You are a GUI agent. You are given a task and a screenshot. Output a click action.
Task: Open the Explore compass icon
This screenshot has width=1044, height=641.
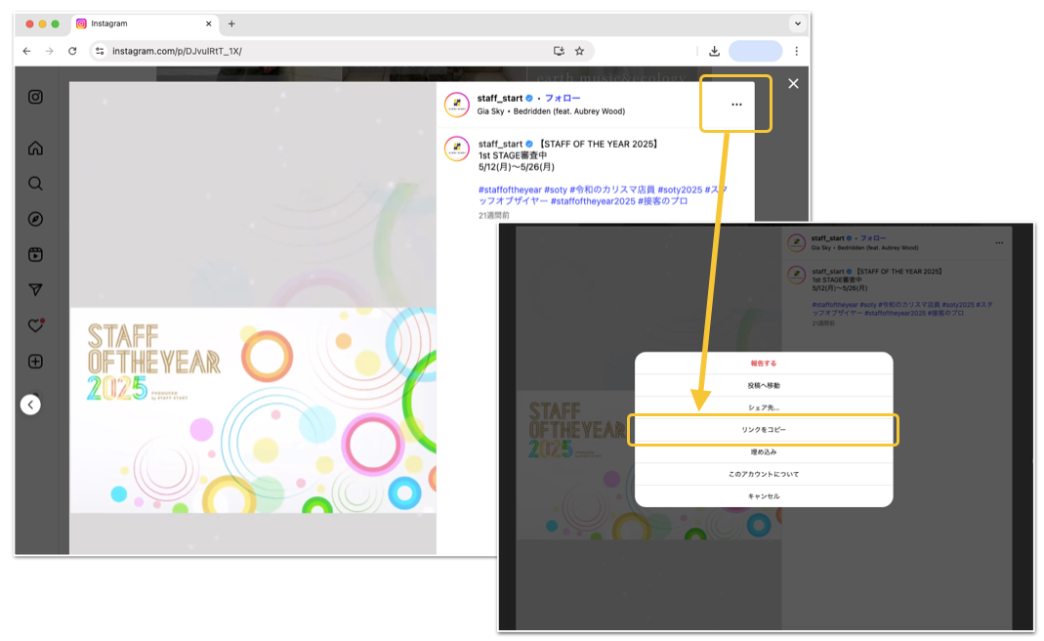pos(35,219)
